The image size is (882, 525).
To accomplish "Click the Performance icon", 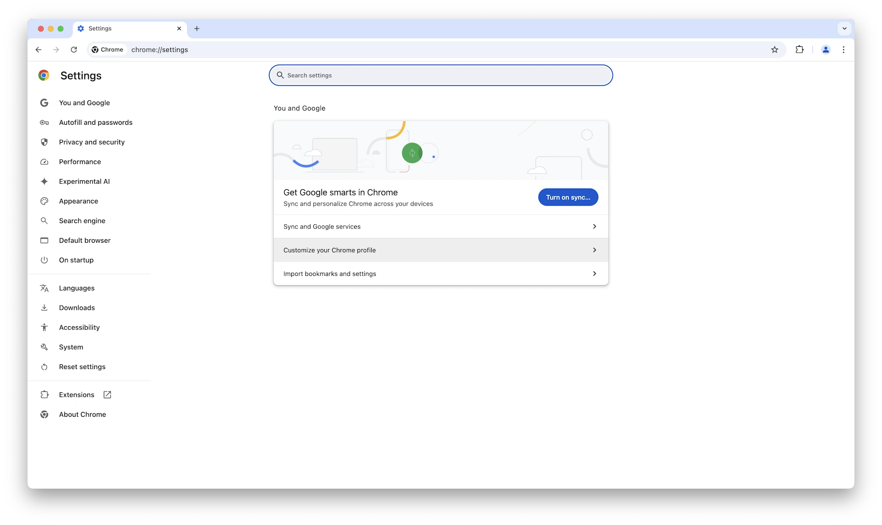I will pos(44,161).
